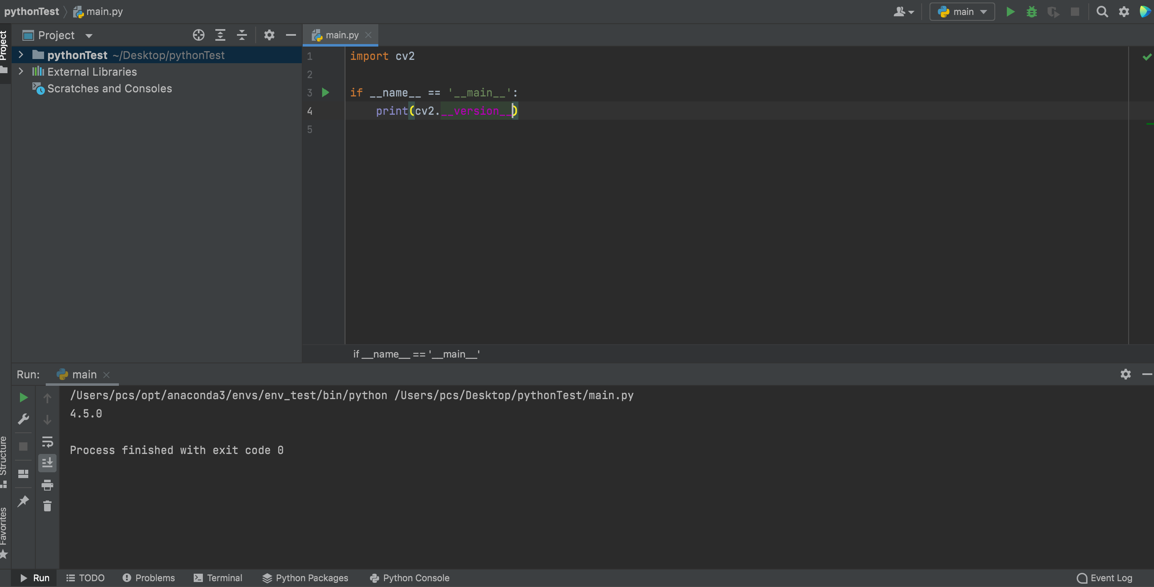Screen dimensions: 1154x587
Task: Click line 3 gutter run arrow
Action: (x=325, y=92)
